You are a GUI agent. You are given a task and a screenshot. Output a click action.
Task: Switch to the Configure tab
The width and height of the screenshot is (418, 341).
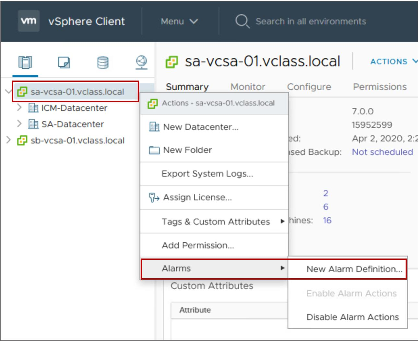pos(309,87)
